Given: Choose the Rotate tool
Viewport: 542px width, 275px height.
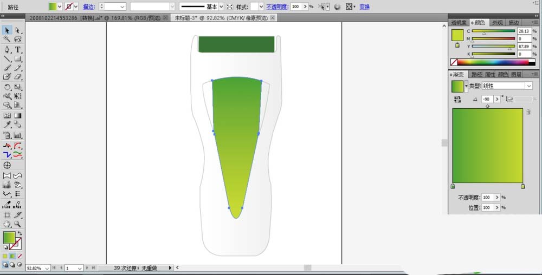Looking at the screenshot, I should (x=7, y=87).
